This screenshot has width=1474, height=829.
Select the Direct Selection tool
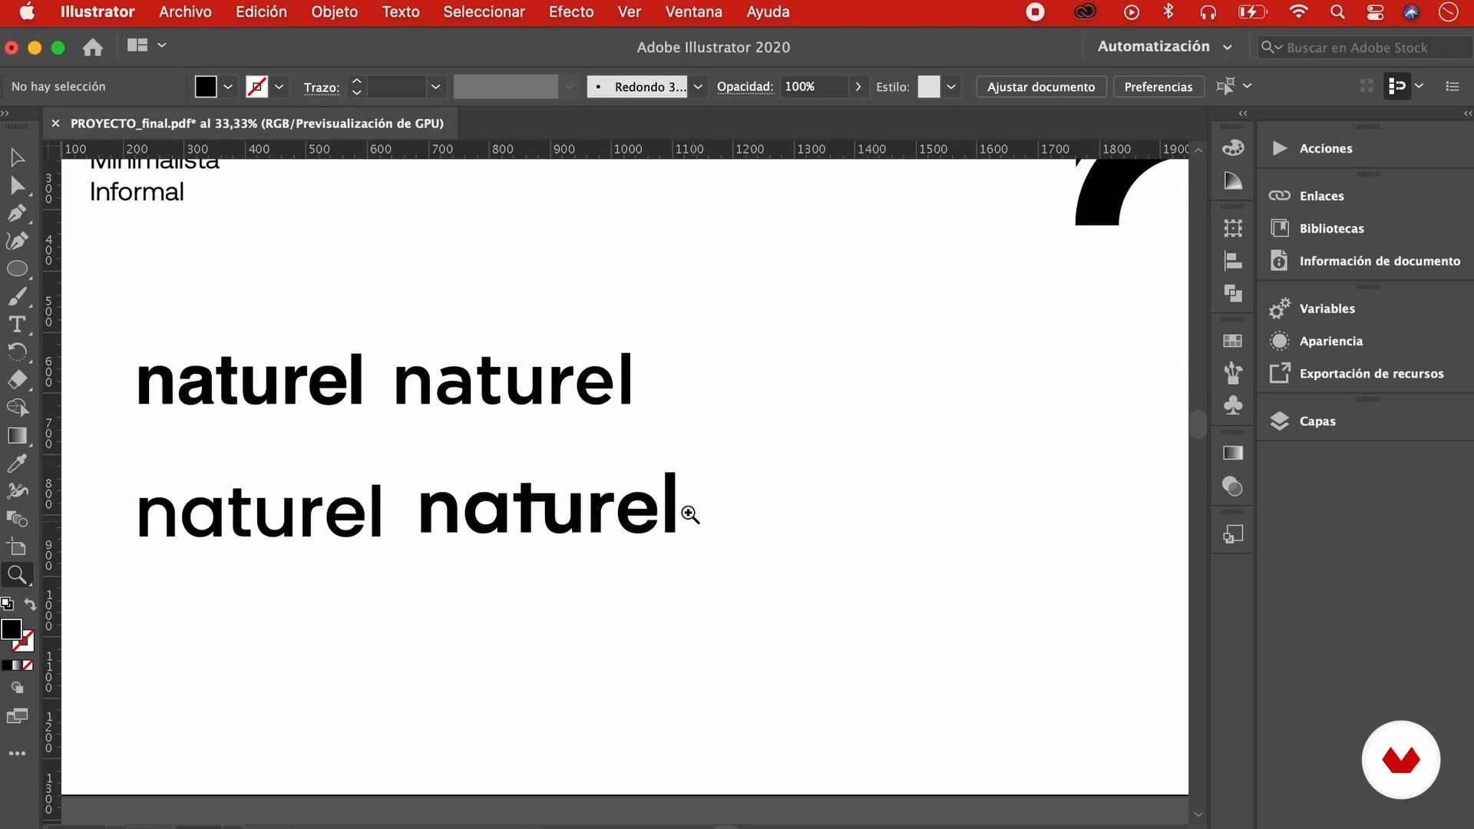click(17, 185)
